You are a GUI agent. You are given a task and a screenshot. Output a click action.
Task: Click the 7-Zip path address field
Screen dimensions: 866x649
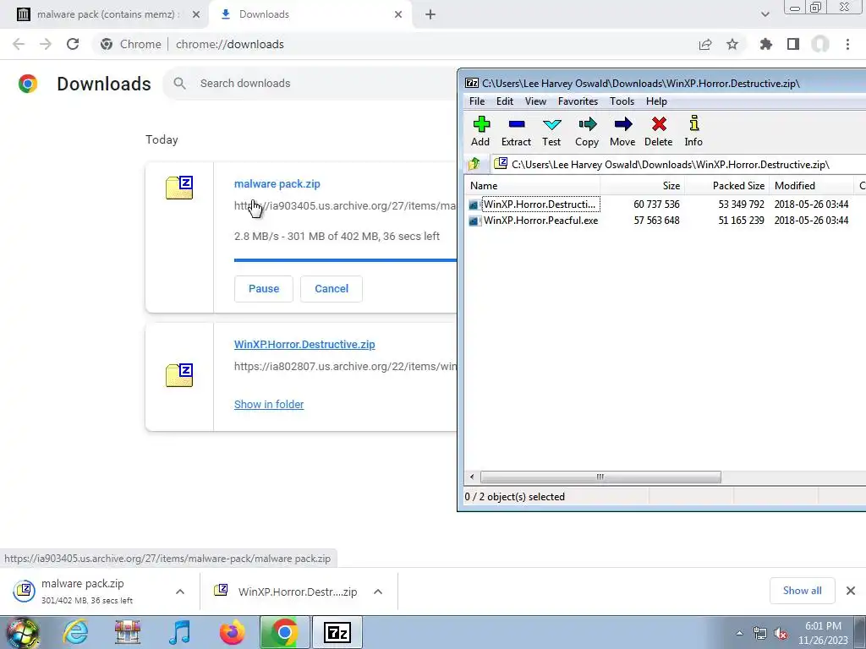point(677,165)
